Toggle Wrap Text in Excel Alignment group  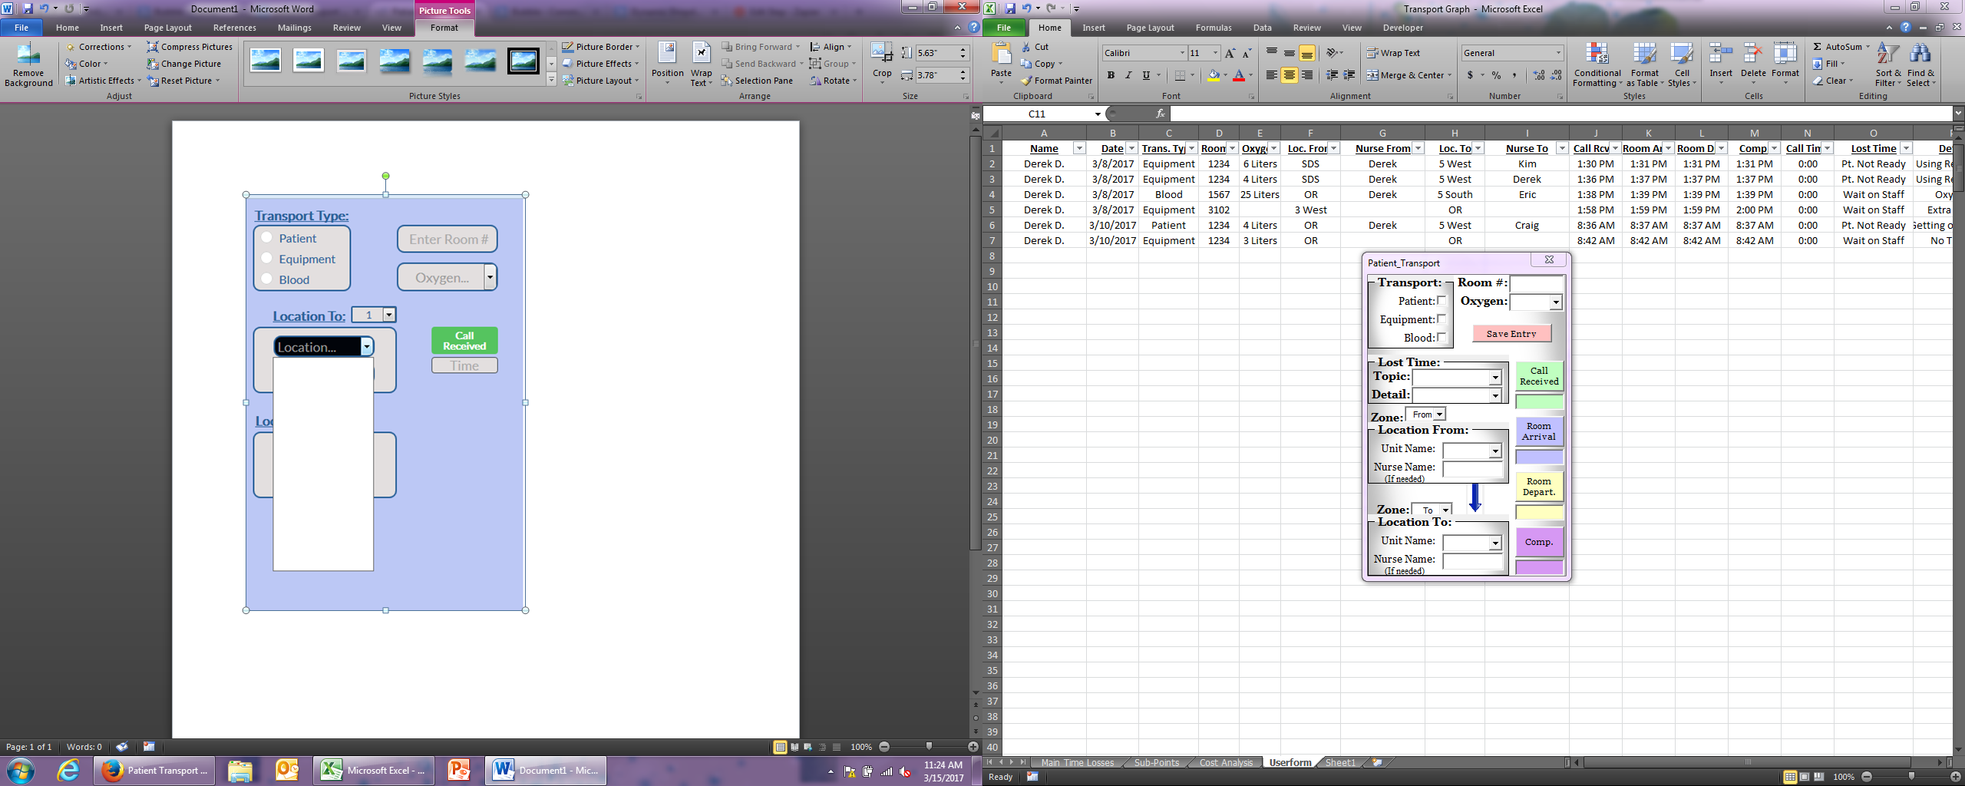(1393, 53)
